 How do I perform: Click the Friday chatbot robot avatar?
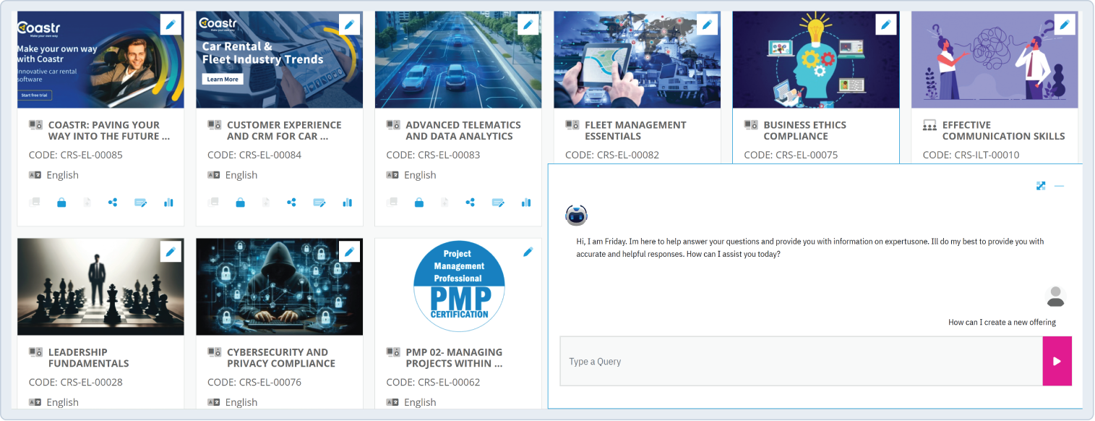[577, 214]
